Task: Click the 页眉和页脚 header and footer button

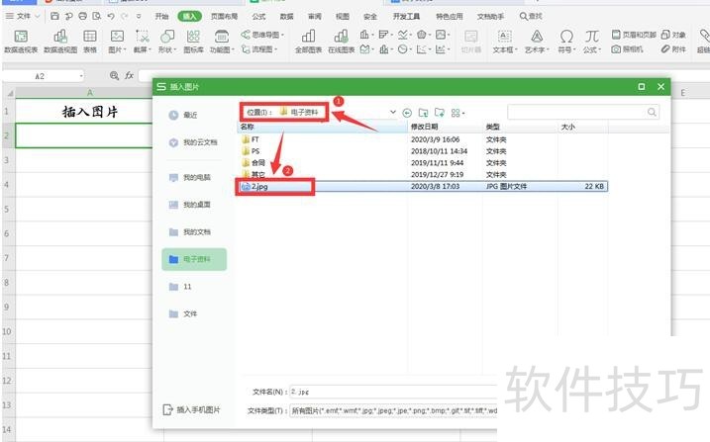Action: 634,35
